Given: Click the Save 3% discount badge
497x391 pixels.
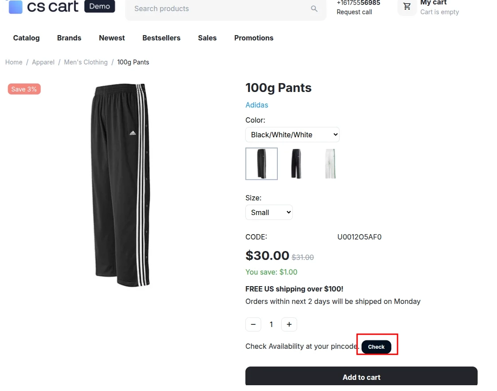Looking at the screenshot, I should 24,89.
